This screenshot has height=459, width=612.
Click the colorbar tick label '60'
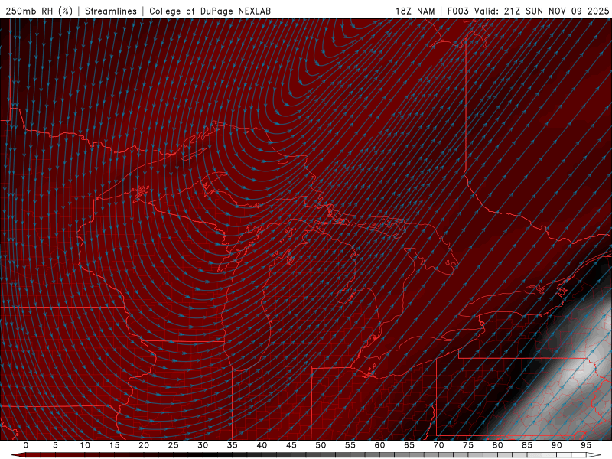click(x=379, y=445)
